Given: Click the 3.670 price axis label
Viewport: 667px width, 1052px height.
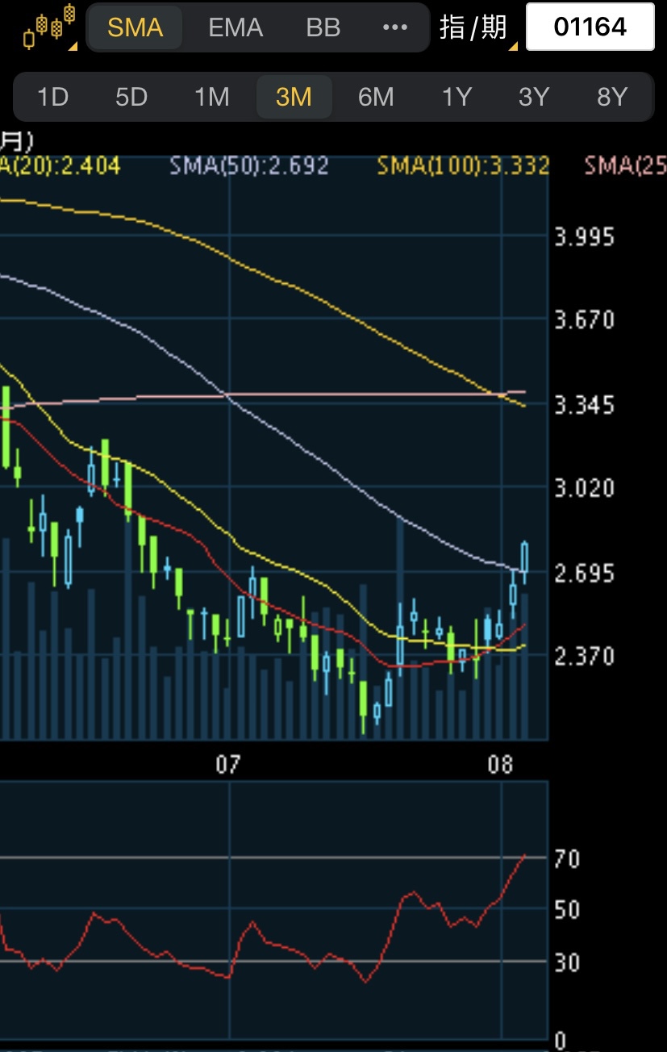Looking at the screenshot, I should pos(585,320).
